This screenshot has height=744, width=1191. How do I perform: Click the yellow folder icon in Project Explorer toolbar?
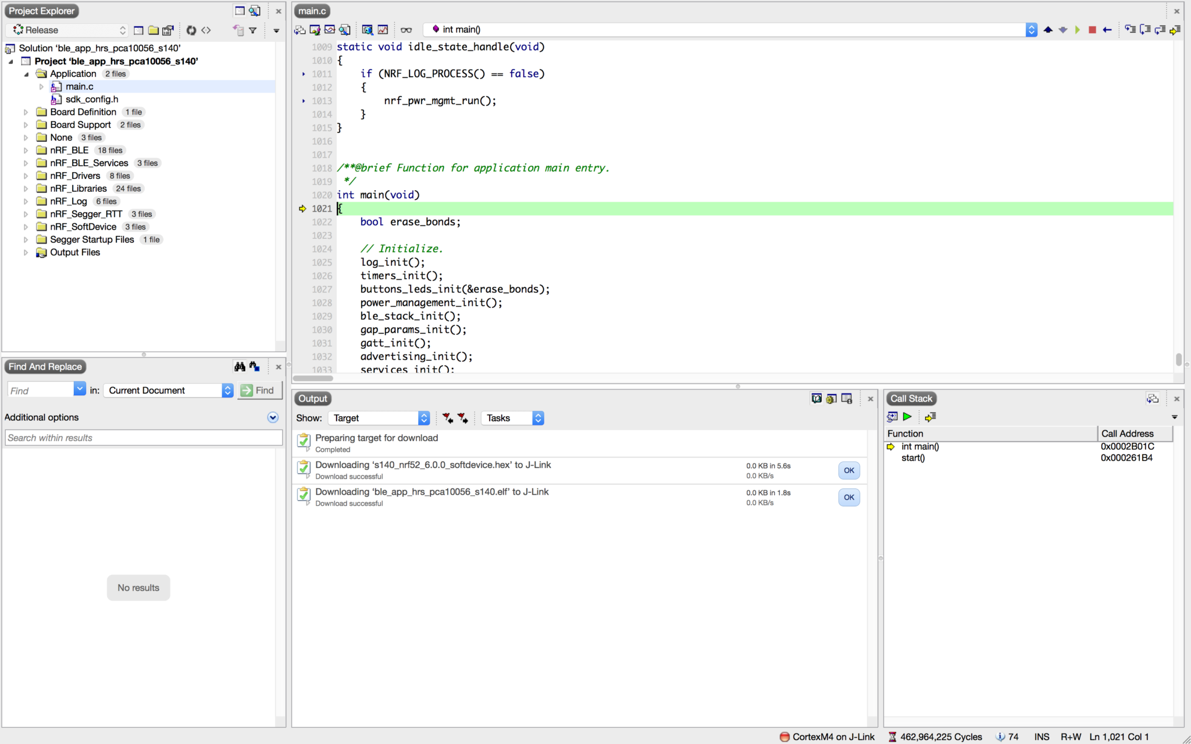[154, 30]
